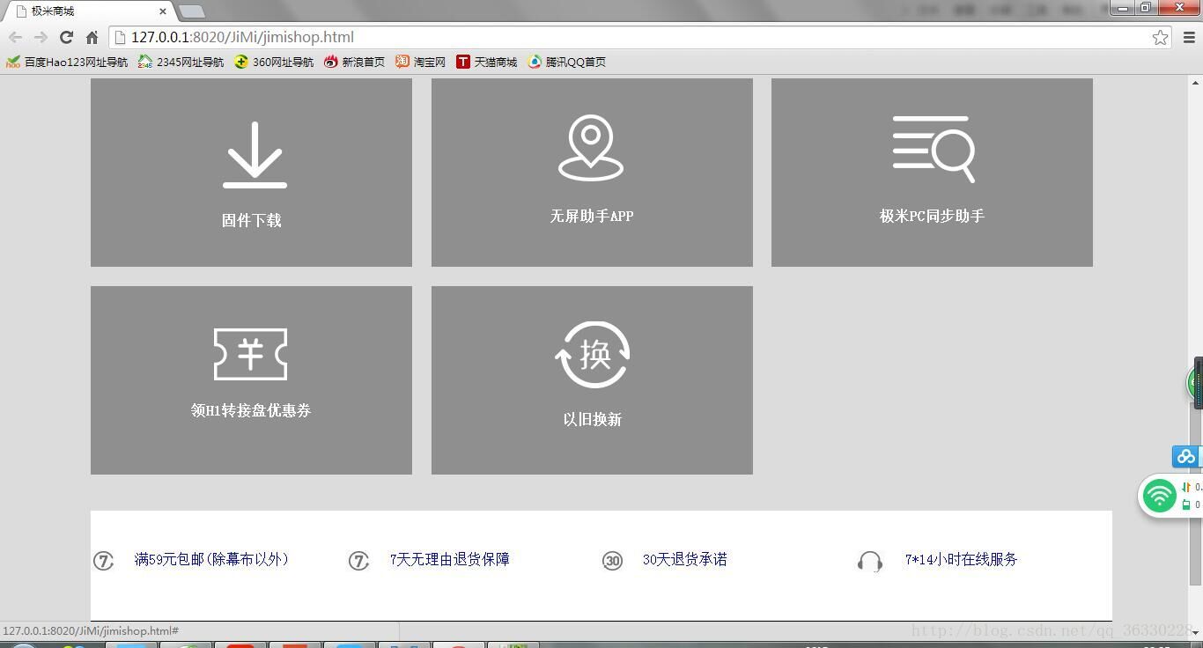Open the Chrome hamburger menu
This screenshot has width=1203, height=648.
coord(1189,37)
